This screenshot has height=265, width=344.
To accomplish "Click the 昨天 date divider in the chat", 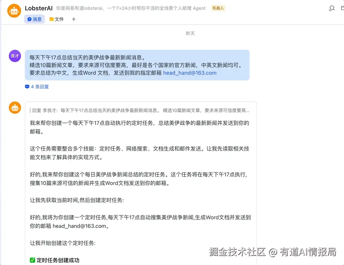I will 190,33.
